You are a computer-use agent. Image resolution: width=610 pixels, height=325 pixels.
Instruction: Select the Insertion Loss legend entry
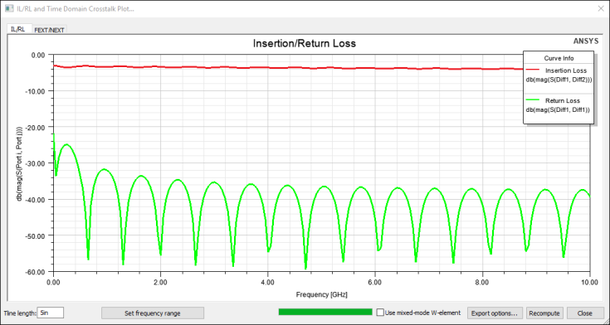coord(566,70)
